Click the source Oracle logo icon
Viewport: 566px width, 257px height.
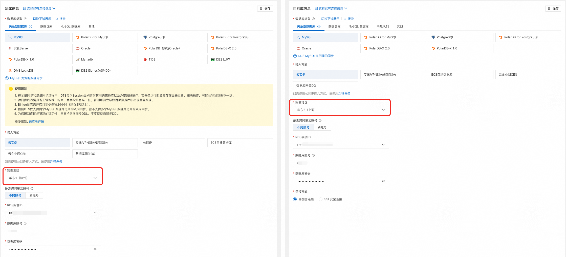78,48
